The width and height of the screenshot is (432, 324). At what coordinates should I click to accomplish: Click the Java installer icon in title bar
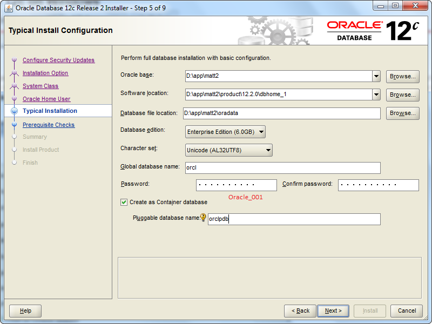click(x=9, y=8)
